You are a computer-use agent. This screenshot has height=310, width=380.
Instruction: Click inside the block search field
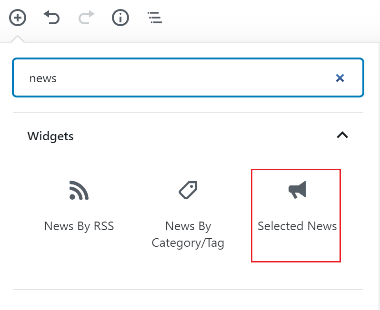[x=188, y=77]
